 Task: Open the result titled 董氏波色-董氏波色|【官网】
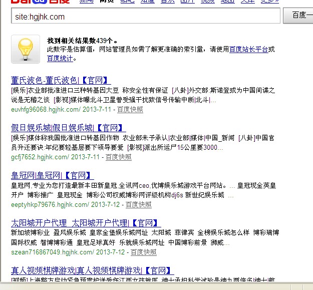tap(61, 80)
